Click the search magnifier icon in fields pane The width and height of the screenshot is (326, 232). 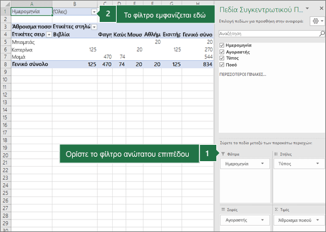tap(322, 33)
